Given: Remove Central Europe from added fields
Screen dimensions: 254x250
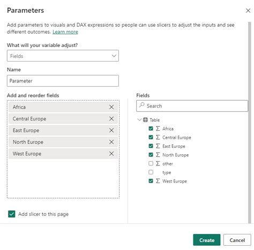Looking at the screenshot, I should (x=111, y=119).
